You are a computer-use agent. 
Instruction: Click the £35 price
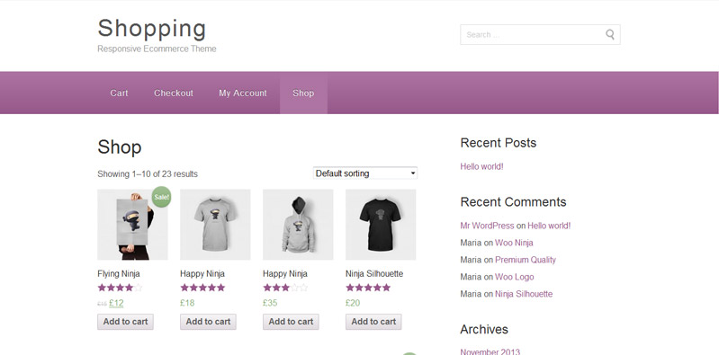[x=270, y=303]
